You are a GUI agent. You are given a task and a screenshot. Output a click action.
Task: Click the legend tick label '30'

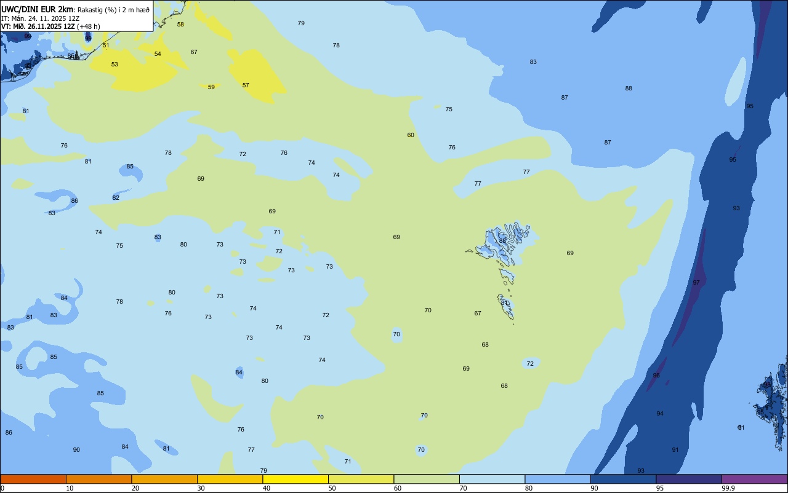click(x=201, y=488)
